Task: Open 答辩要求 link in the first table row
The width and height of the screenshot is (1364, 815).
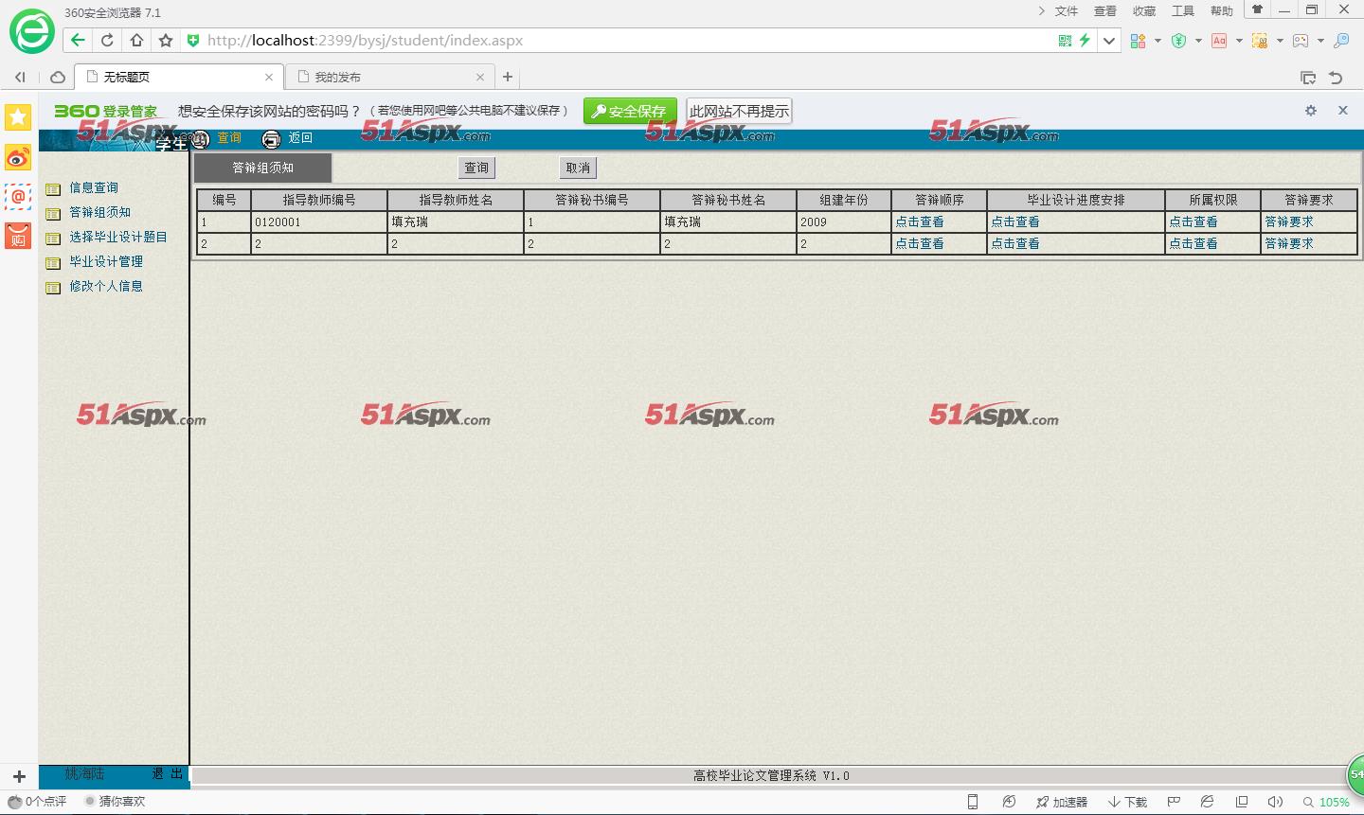Action: click(x=1288, y=221)
